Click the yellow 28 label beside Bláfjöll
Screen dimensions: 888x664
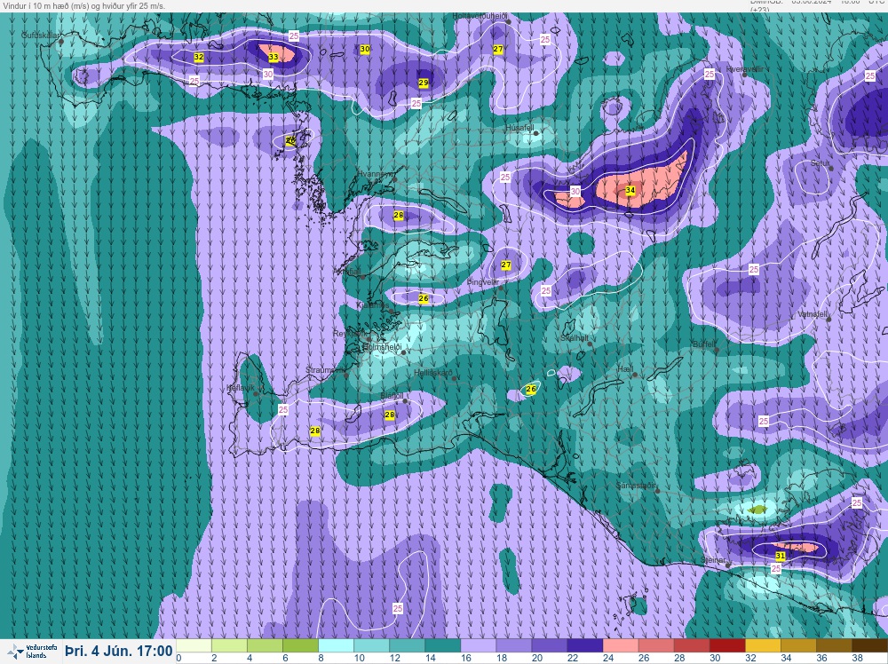(390, 415)
